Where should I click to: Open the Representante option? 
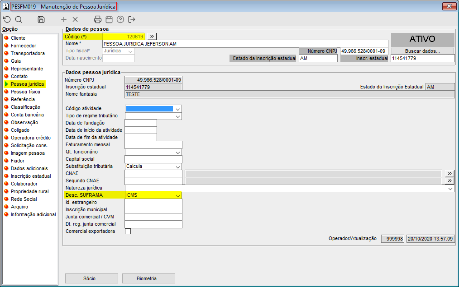coord(27,69)
